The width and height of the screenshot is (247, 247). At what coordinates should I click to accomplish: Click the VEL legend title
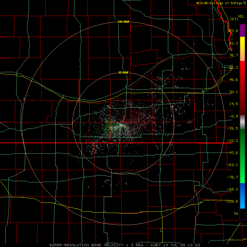pyautogui.click(x=241, y=16)
